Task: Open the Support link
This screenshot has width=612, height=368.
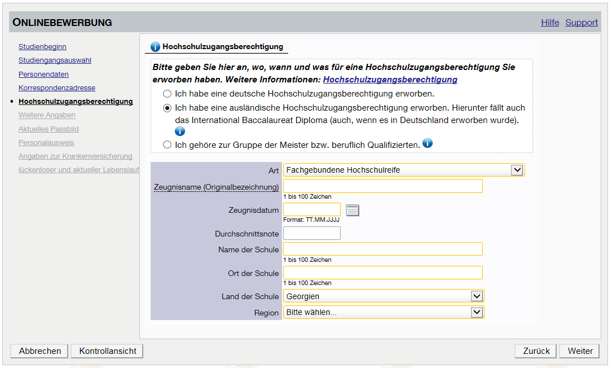Action: click(582, 22)
